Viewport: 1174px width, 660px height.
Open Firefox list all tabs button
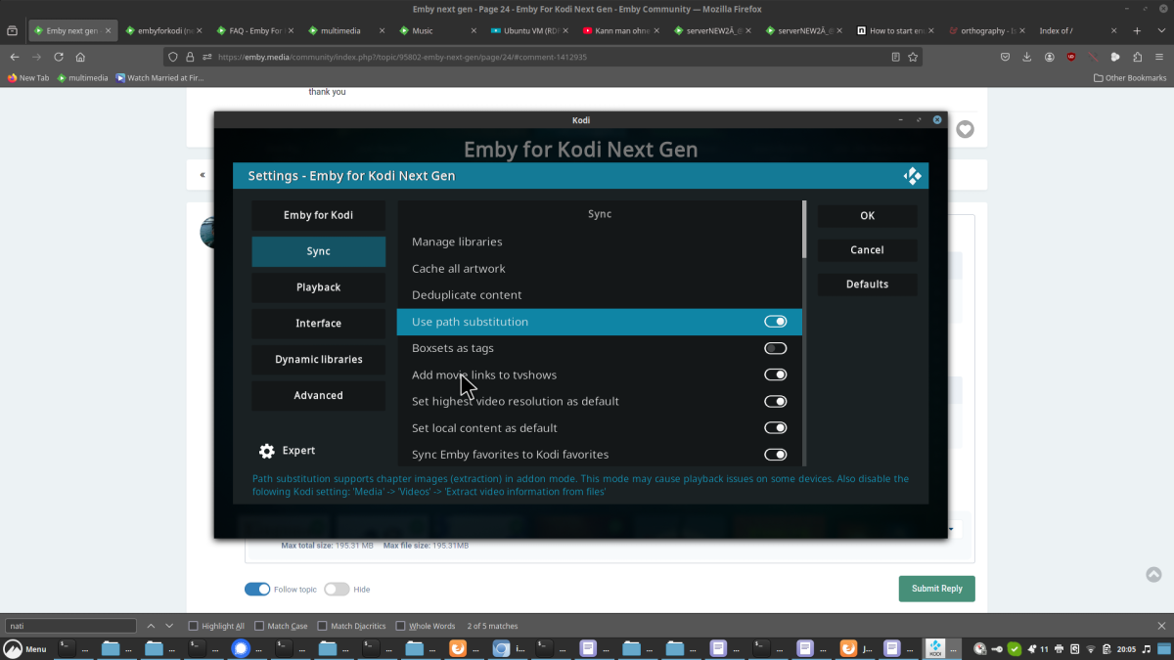[1159, 30]
